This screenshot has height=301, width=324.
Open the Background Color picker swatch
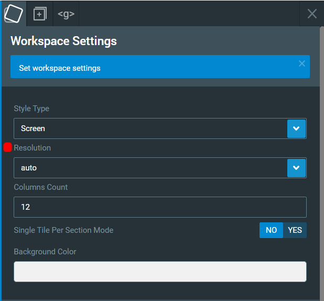160,272
